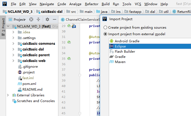Click NCLAIM_WD_3 breadcrumb
The width and height of the screenshot is (191, 116).
point(18,12)
